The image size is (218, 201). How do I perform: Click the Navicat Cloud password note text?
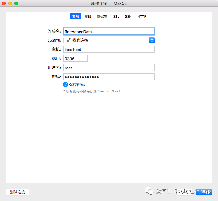(92, 91)
